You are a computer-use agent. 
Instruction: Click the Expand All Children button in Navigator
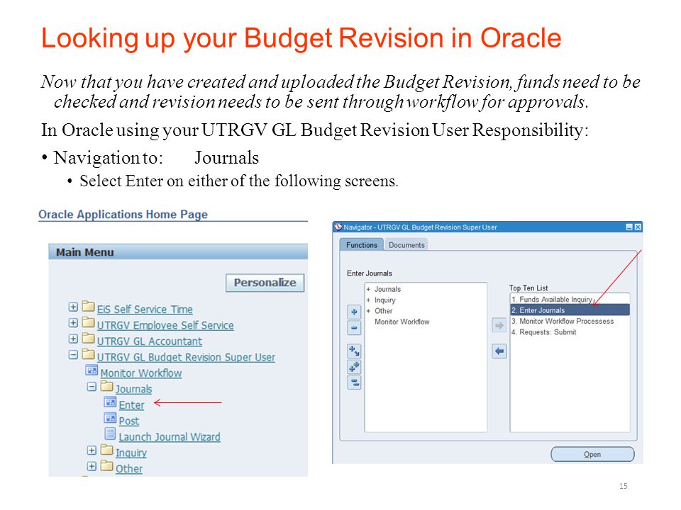pyautogui.click(x=354, y=351)
